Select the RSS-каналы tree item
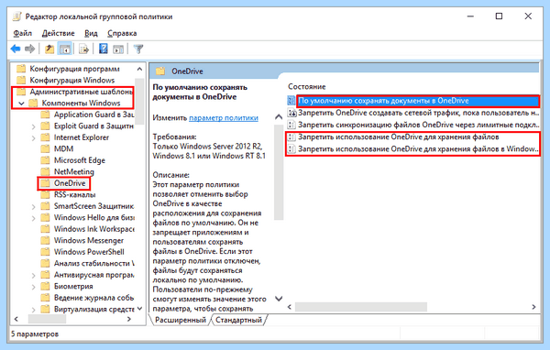The width and height of the screenshot is (550, 350). (75, 194)
